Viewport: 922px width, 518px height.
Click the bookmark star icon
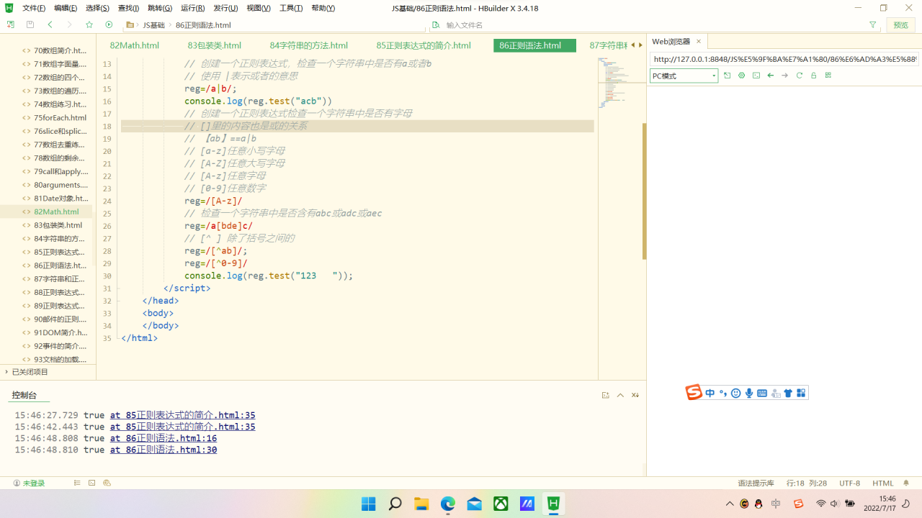point(89,24)
